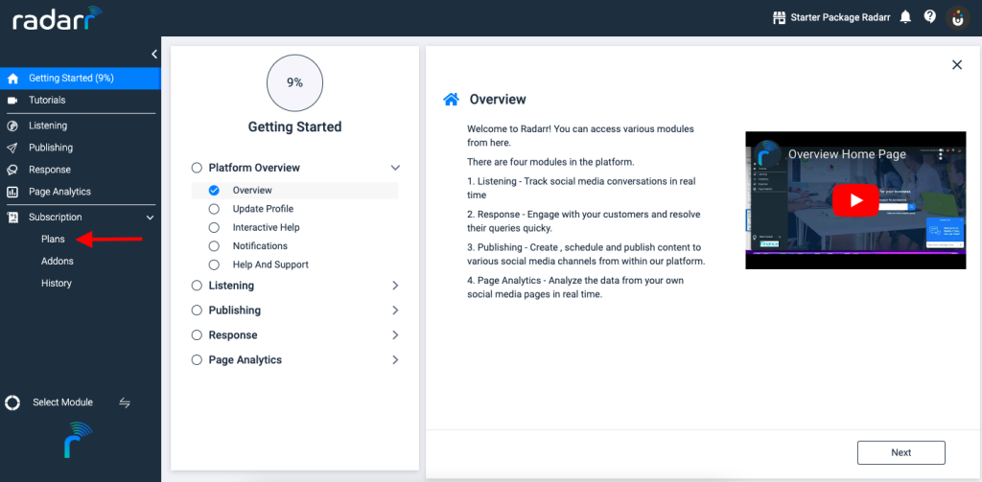
Task: Click the blue home icon next to Overview heading
Action: pos(451,99)
